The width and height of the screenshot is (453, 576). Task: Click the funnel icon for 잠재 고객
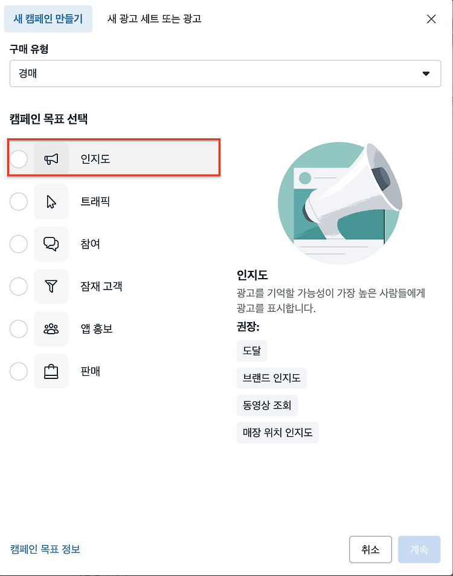click(51, 286)
